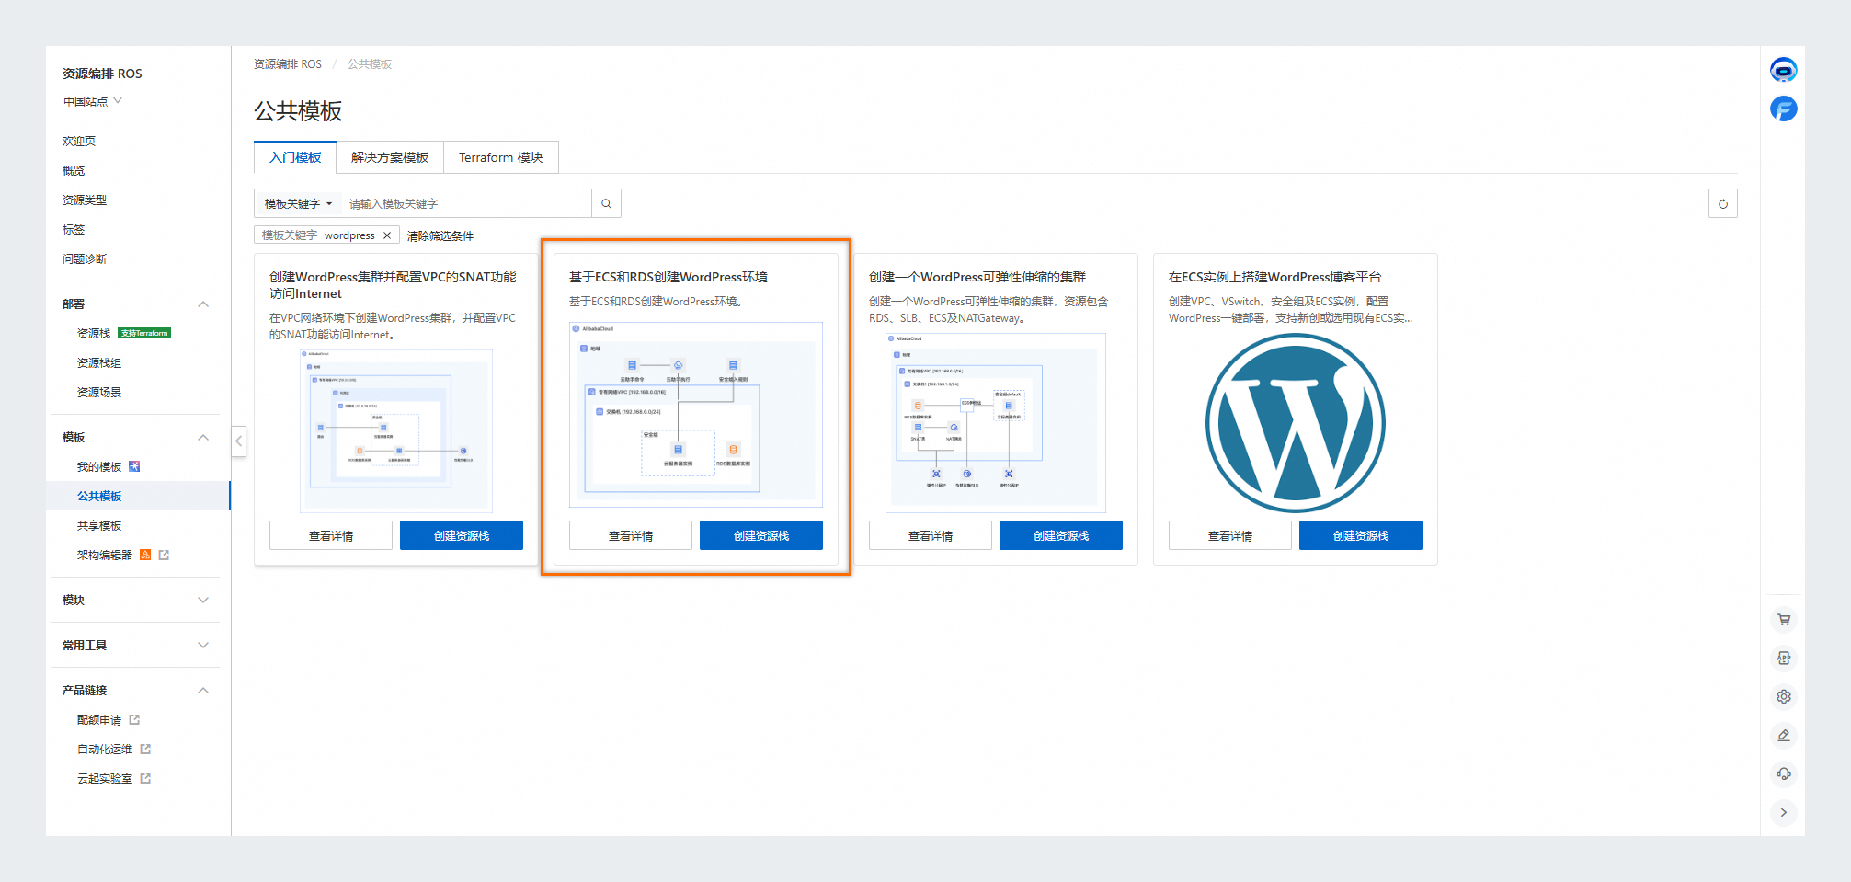This screenshot has height=882, width=1851.
Task: Open the 模板关键字 filter dropdown
Action: click(x=298, y=203)
